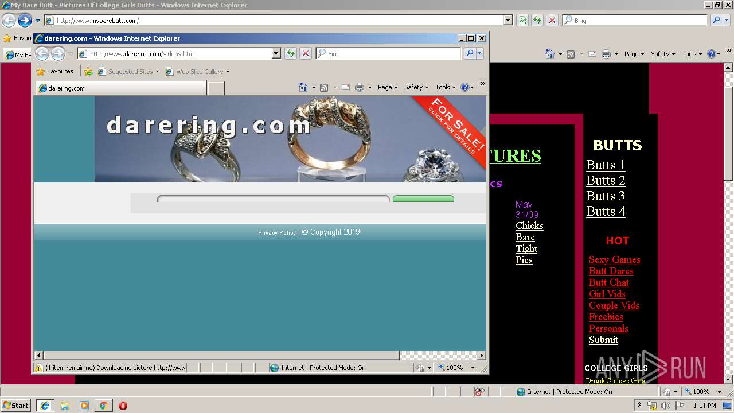Open the Sexy Games link

click(615, 260)
